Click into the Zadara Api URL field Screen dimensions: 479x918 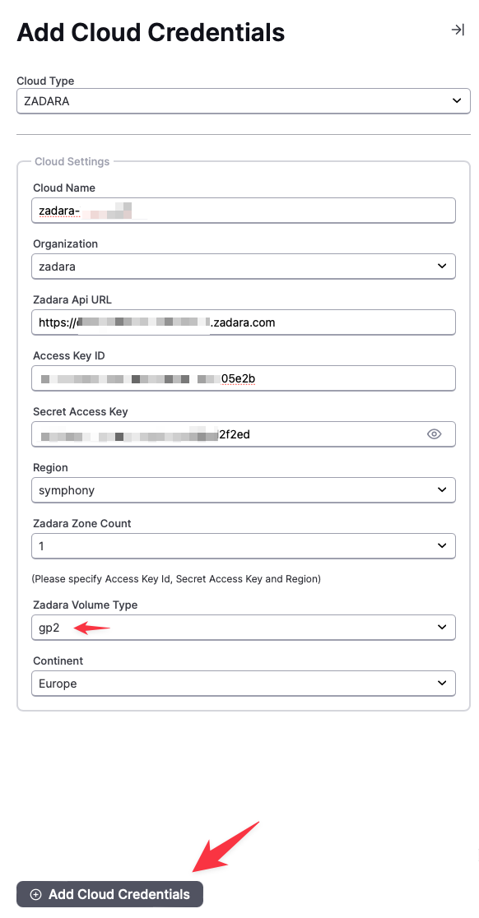[244, 322]
